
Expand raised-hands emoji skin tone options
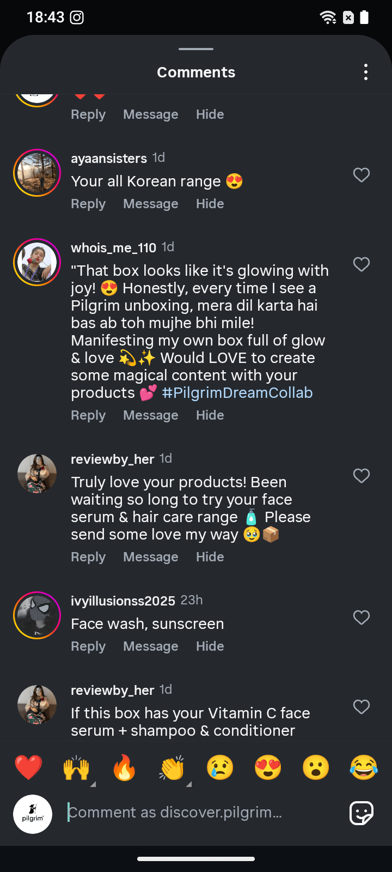coord(93,784)
